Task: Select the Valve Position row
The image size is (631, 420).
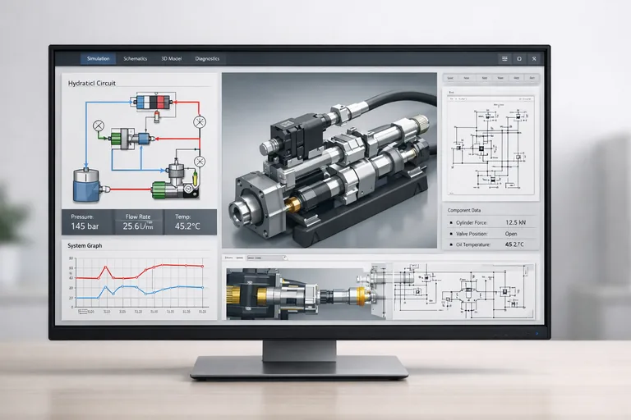Action: 491,233
